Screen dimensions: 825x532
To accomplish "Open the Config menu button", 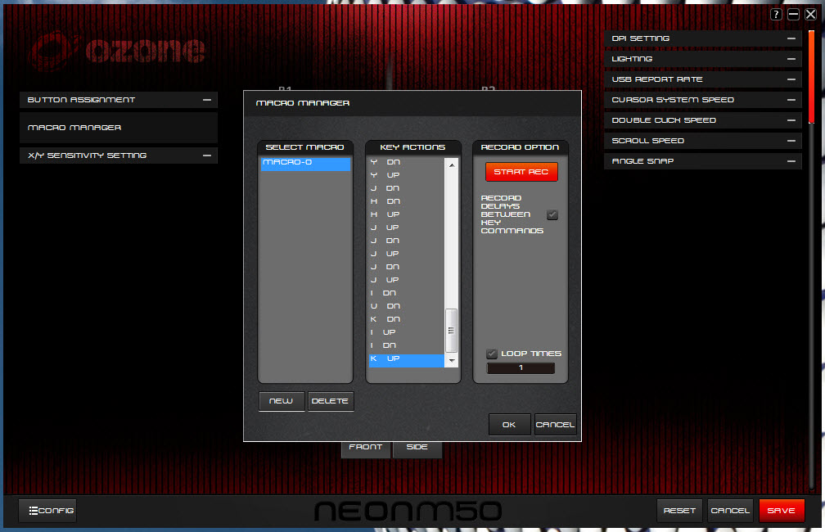I will click(47, 511).
